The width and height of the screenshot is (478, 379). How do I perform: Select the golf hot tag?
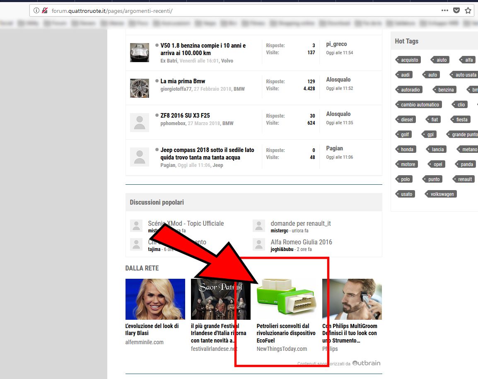403,135
